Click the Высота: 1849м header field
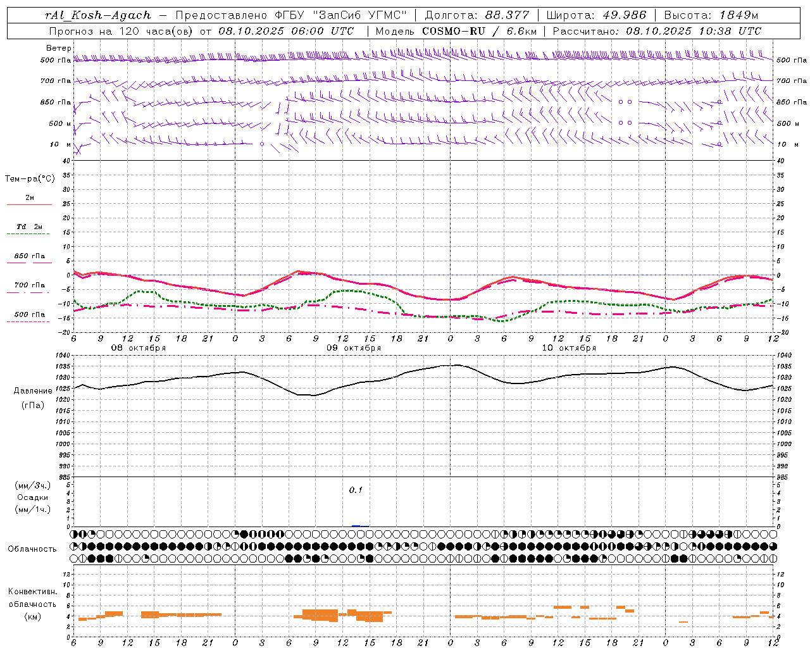Image resolution: width=810 pixels, height=648 pixels. click(x=711, y=15)
